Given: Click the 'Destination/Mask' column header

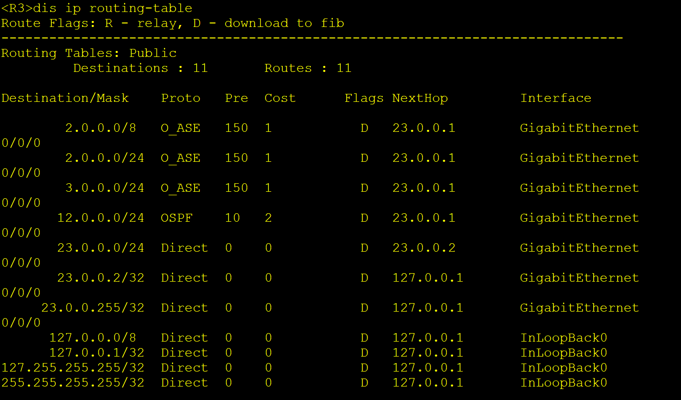Looking at the screenshot, I should 65,98.
